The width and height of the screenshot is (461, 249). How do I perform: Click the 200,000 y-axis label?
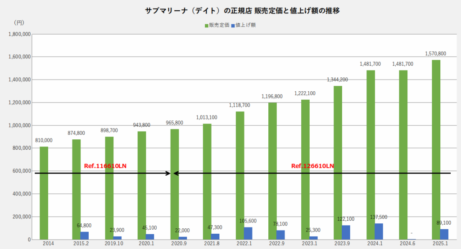pyautogui.click(x=22, y=217)
